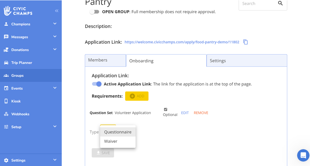
Task: Select Waiver in the Type list
Action: (x=111, y=141)
